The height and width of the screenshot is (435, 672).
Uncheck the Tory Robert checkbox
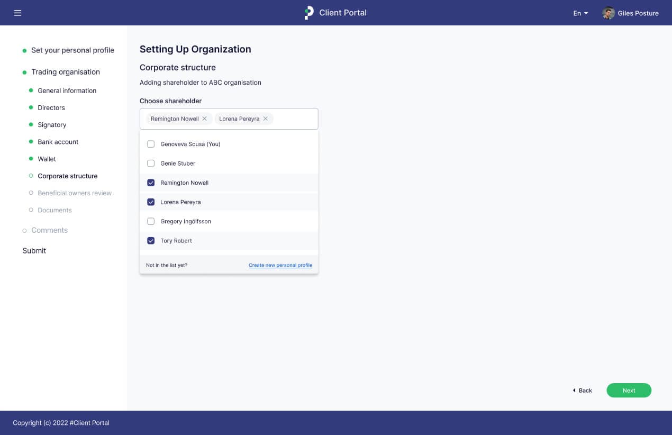[x=151, y=241]
